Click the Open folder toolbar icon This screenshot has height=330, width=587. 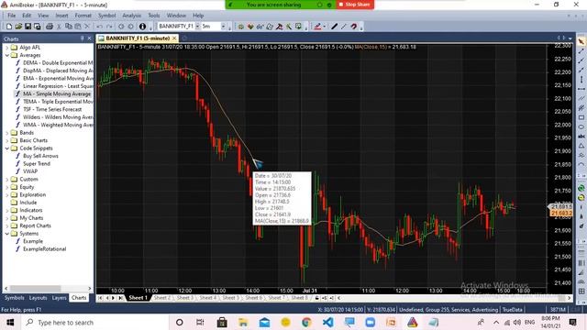[18, 27]
